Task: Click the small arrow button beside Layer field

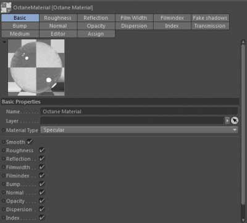Action: (x=227, y=121)
